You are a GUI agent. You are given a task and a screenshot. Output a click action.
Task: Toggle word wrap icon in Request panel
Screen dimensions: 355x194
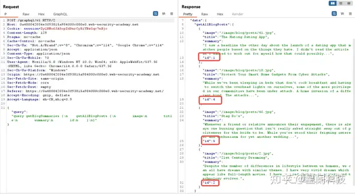155,14
